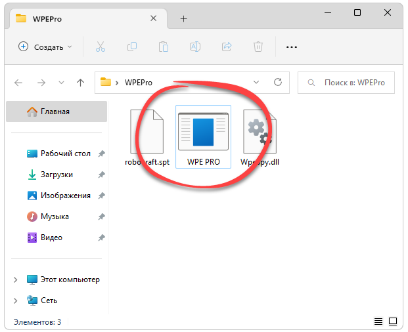This screenshot has width=408, height=332.
Task: Go to Загрузки in sidebar
Action: coord(56,175)
